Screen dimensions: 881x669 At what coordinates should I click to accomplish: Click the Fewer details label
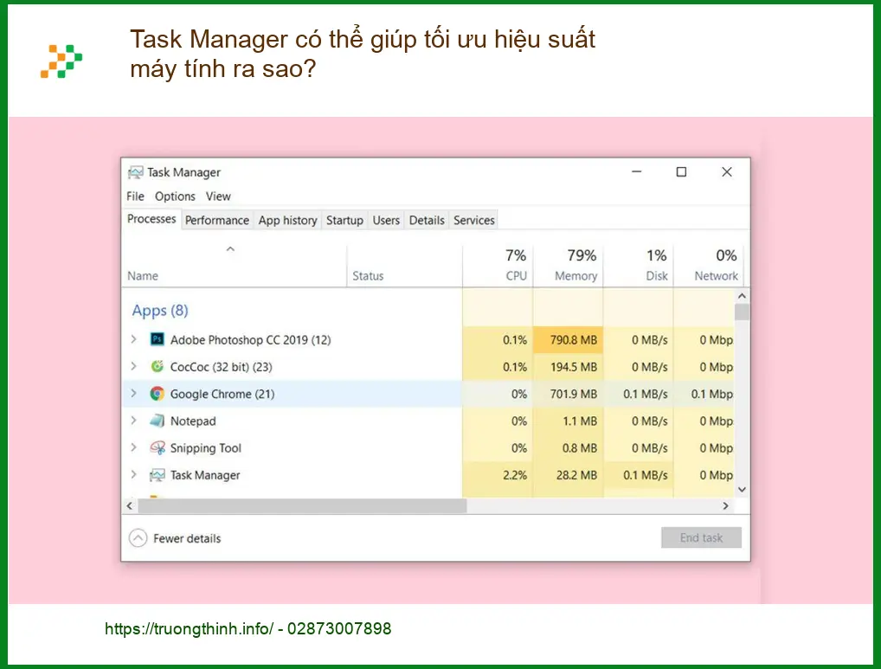pos(187,538)
